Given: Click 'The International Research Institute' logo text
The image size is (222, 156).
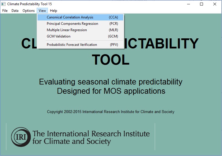Looking at the screenshot, I should tap(91, 134).
